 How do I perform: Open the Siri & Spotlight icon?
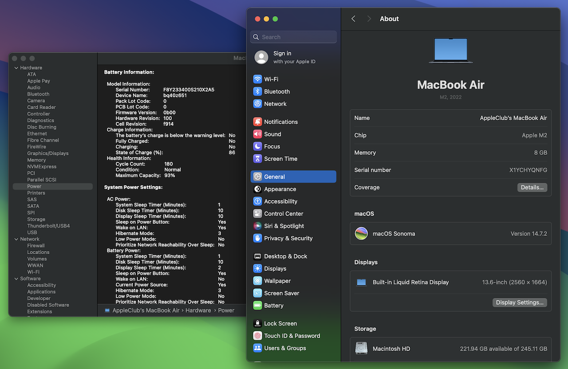point(257,226)
